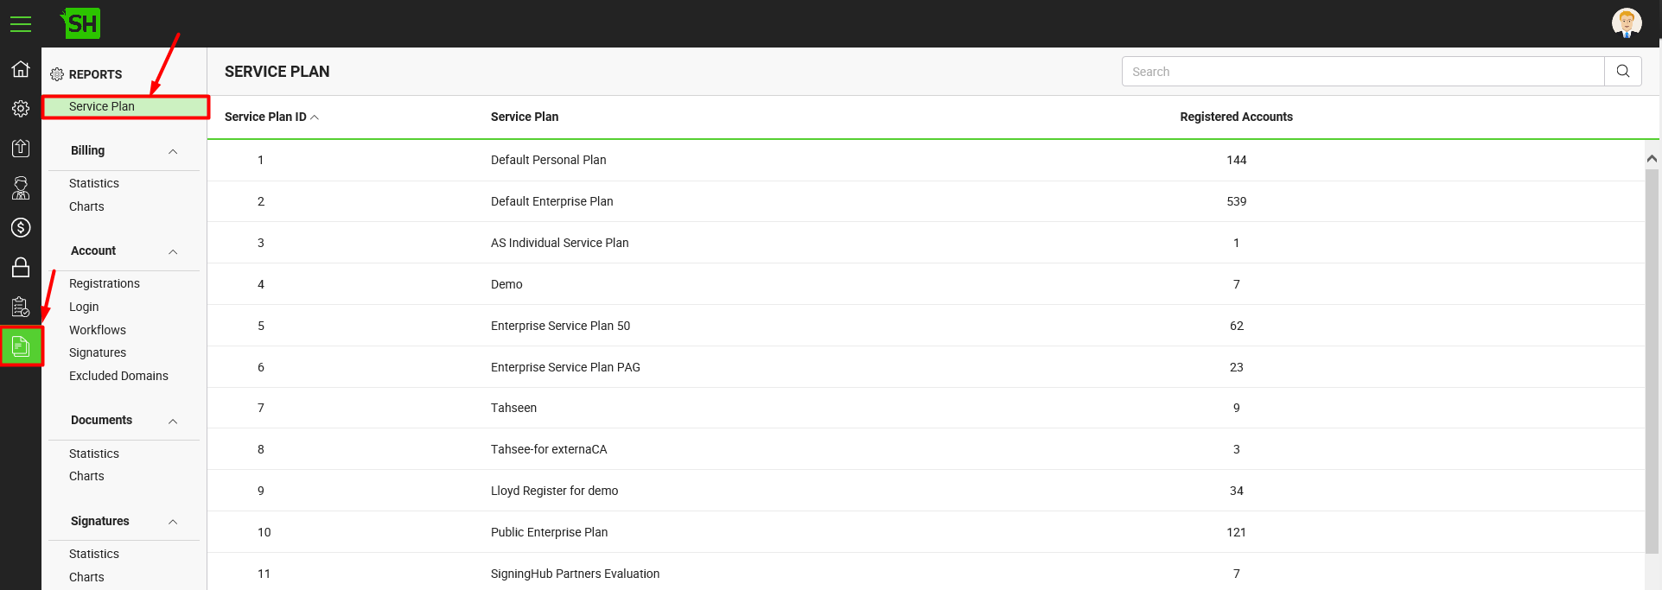Collapse the Account section
This screenshot has width=1662, height=590.
[173, 251]
